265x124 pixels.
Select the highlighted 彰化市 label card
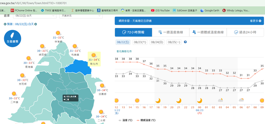click(94, 59)
